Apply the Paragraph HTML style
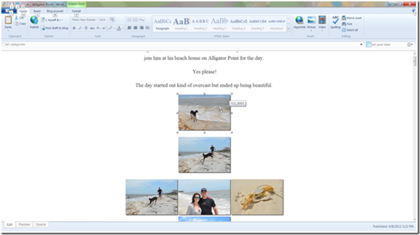This screenshot has height=235, width=420. click(162, 24)
